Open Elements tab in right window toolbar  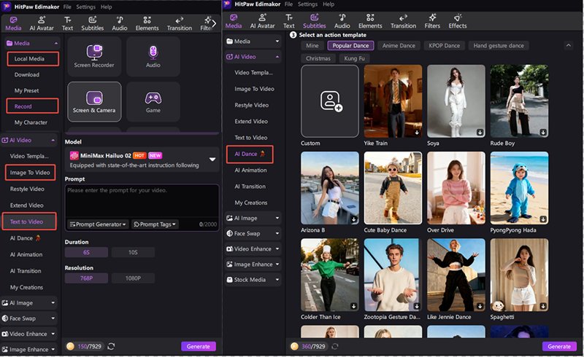(x=370, y=21)
